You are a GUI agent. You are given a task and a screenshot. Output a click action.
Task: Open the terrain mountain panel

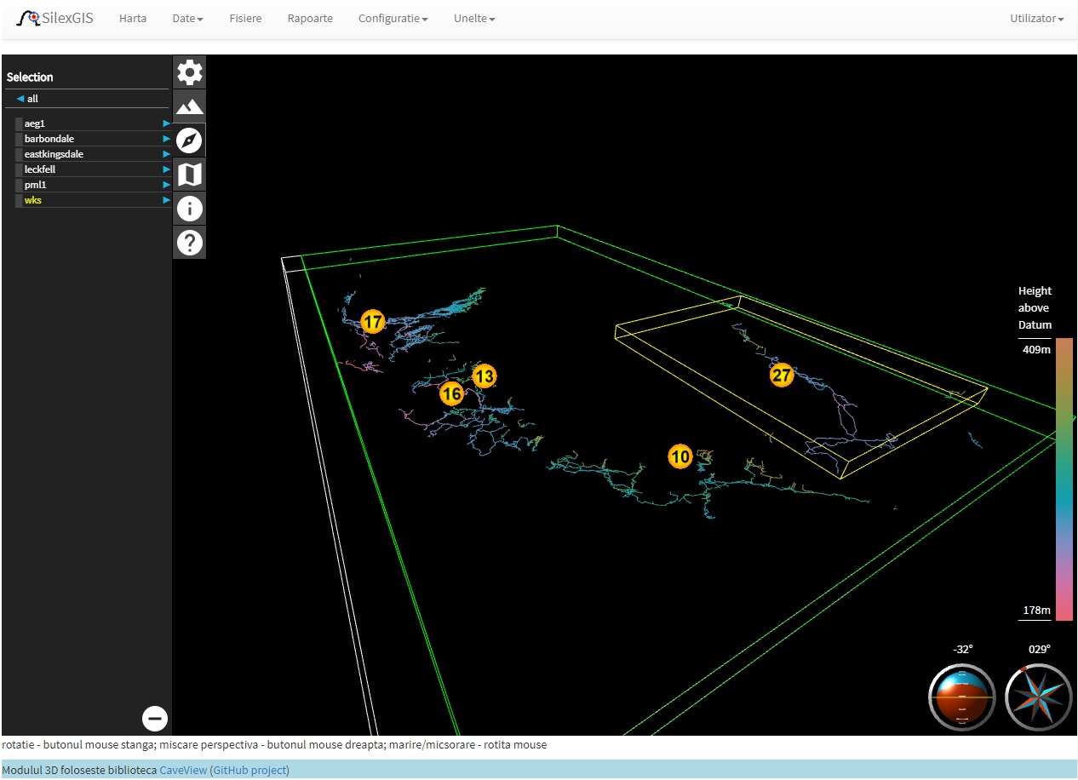pos(189,106)
